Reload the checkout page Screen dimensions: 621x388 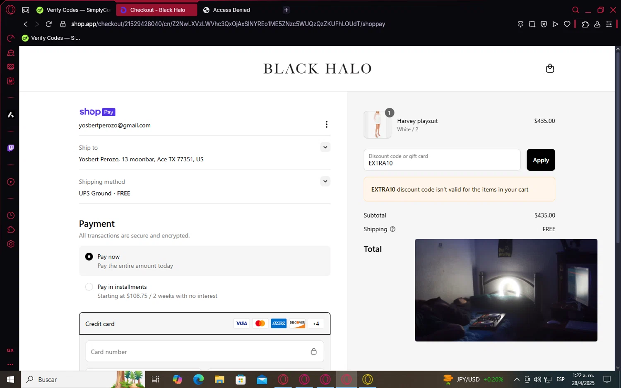click(49, 24)
